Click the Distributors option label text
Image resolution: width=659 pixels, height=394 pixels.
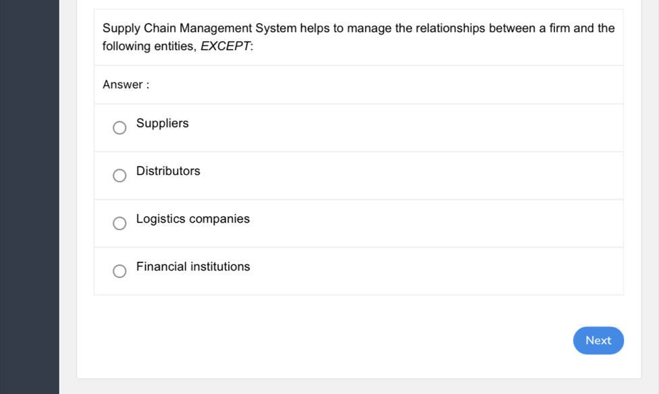(168, 171)
